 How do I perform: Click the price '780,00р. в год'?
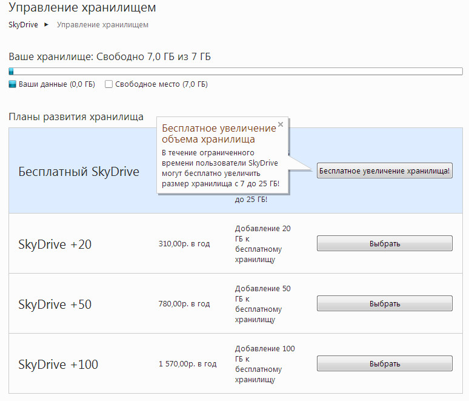click(184, 304)
